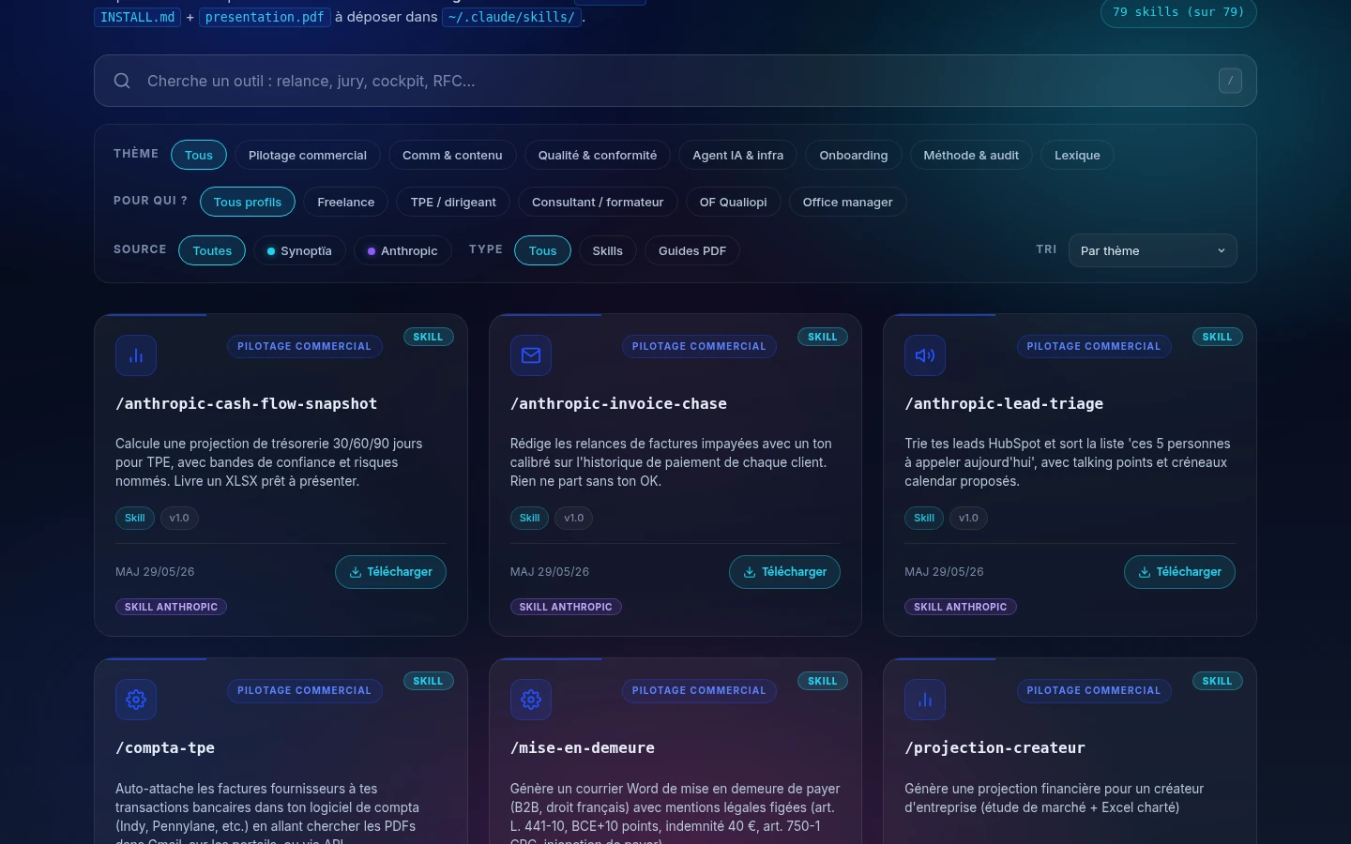The image size is (1351, 844).
Task: Filter by Freelance profile
Action: (x=346, y=202)
